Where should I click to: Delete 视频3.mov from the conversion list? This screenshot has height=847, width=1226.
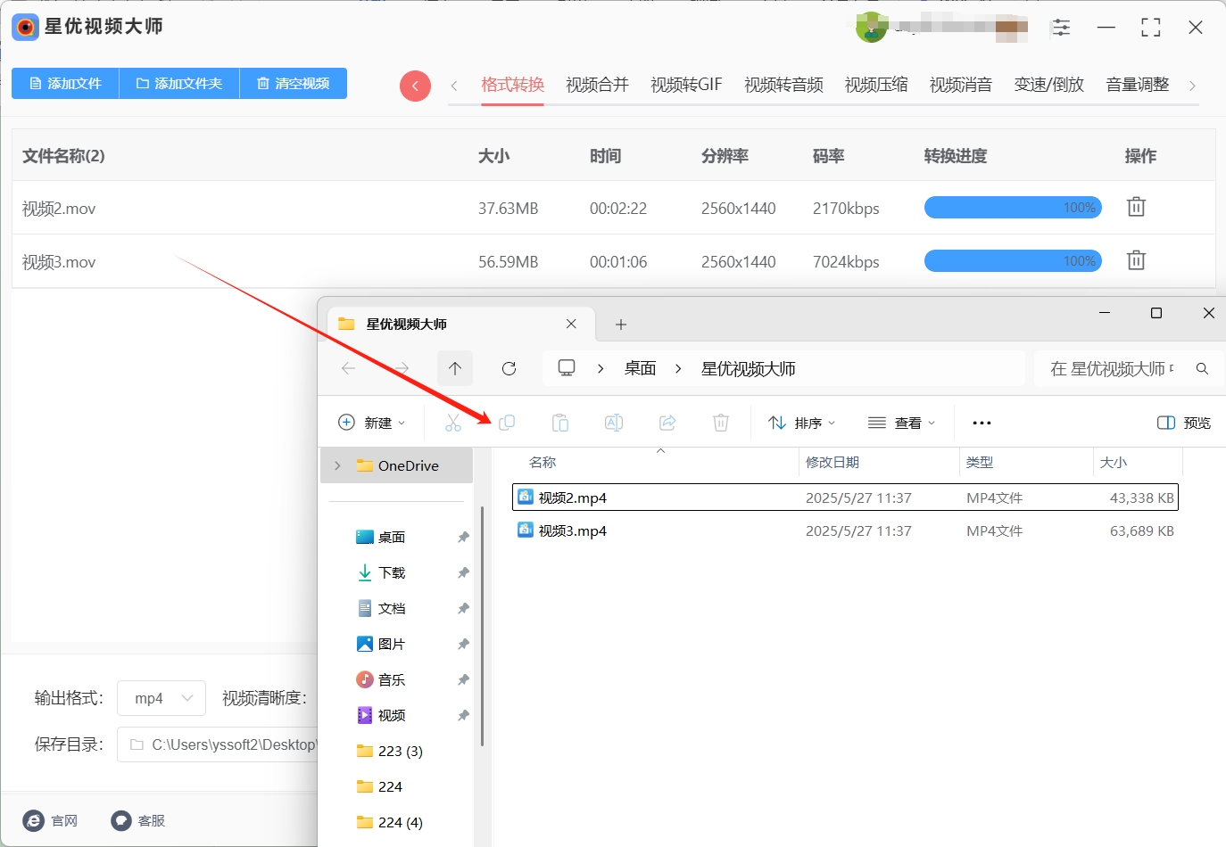pos(1136,260)
